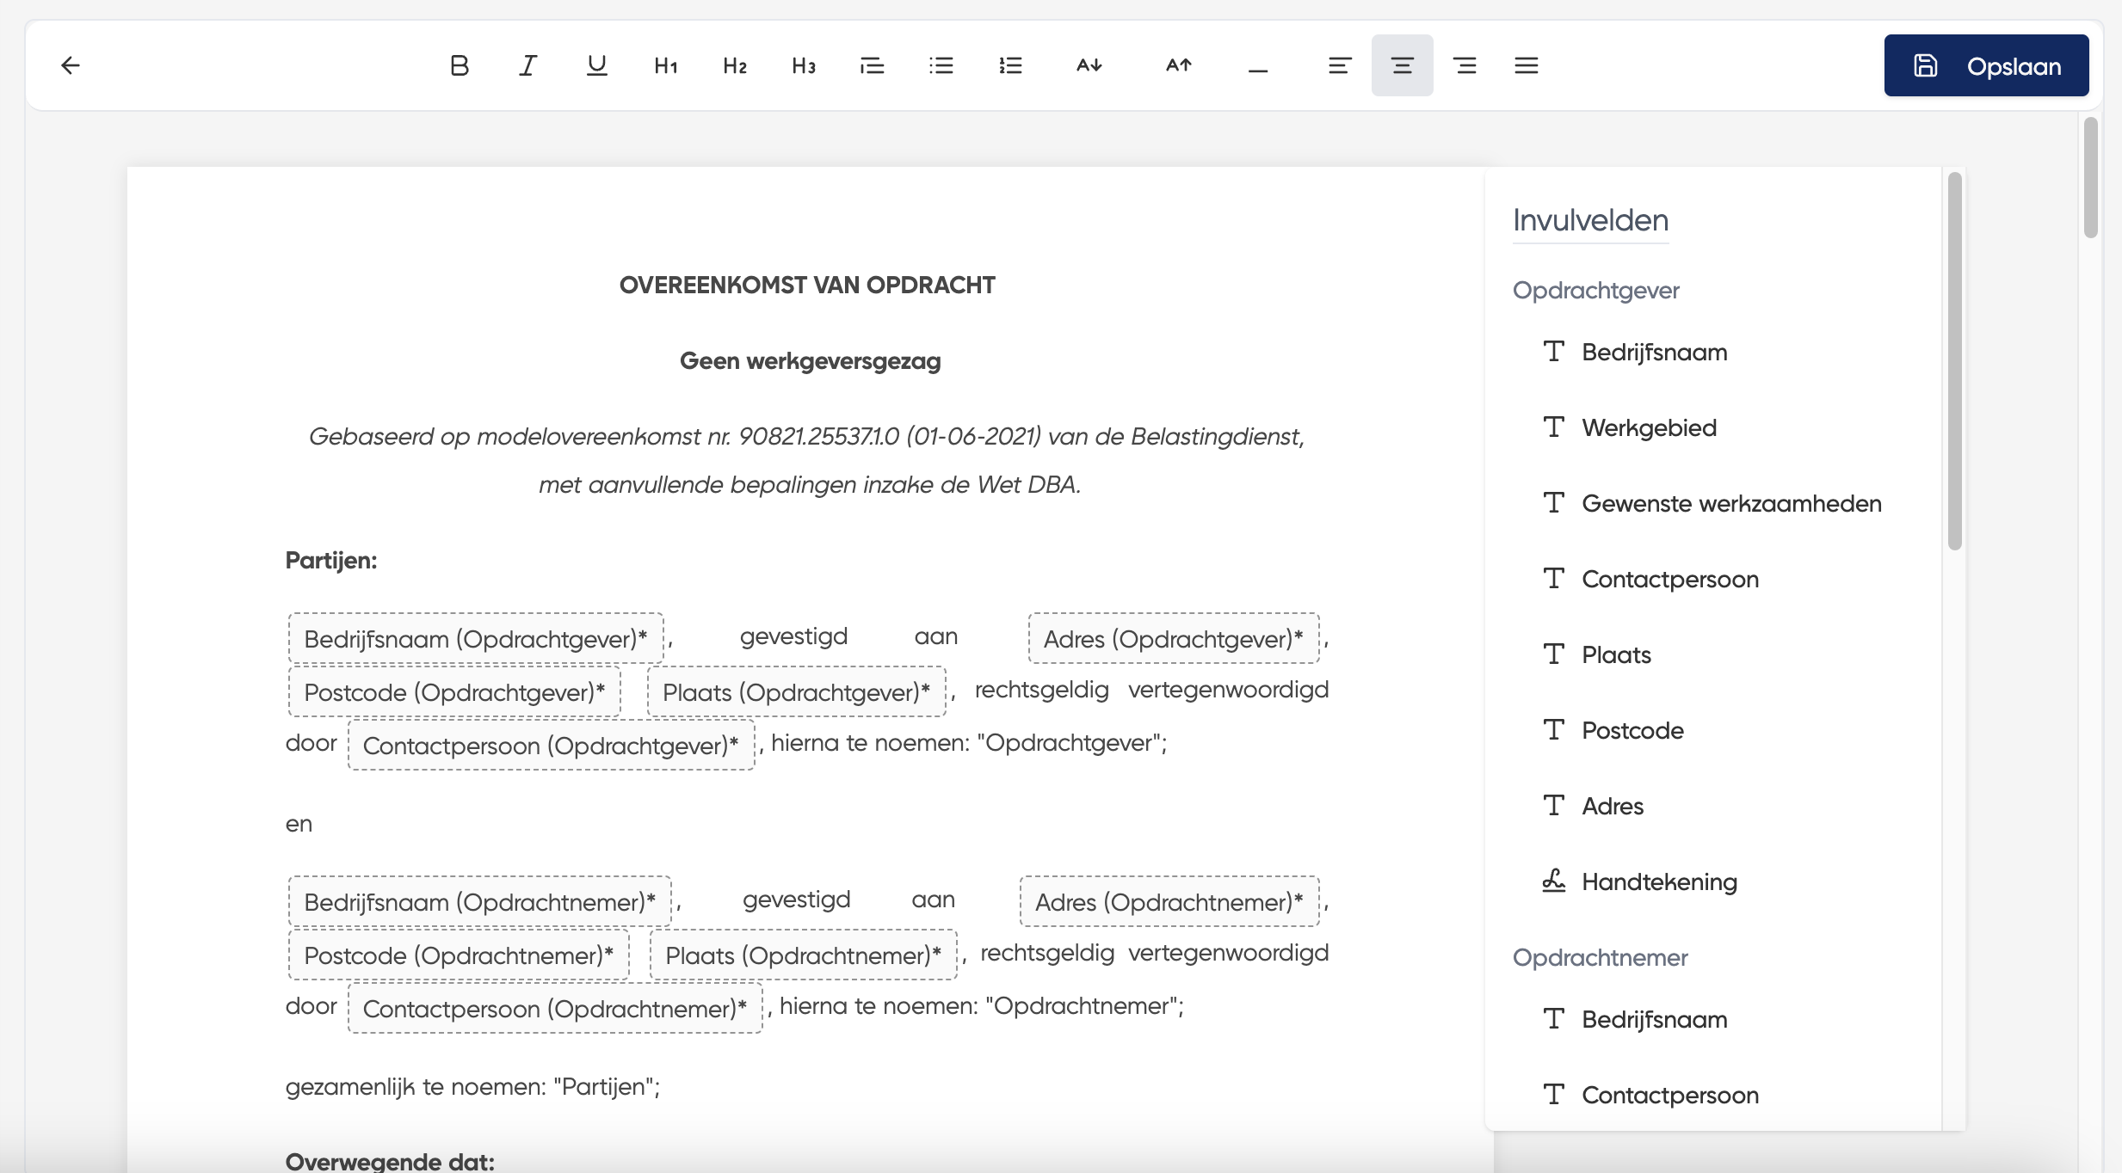Decrease the font size

(1089, 65)
